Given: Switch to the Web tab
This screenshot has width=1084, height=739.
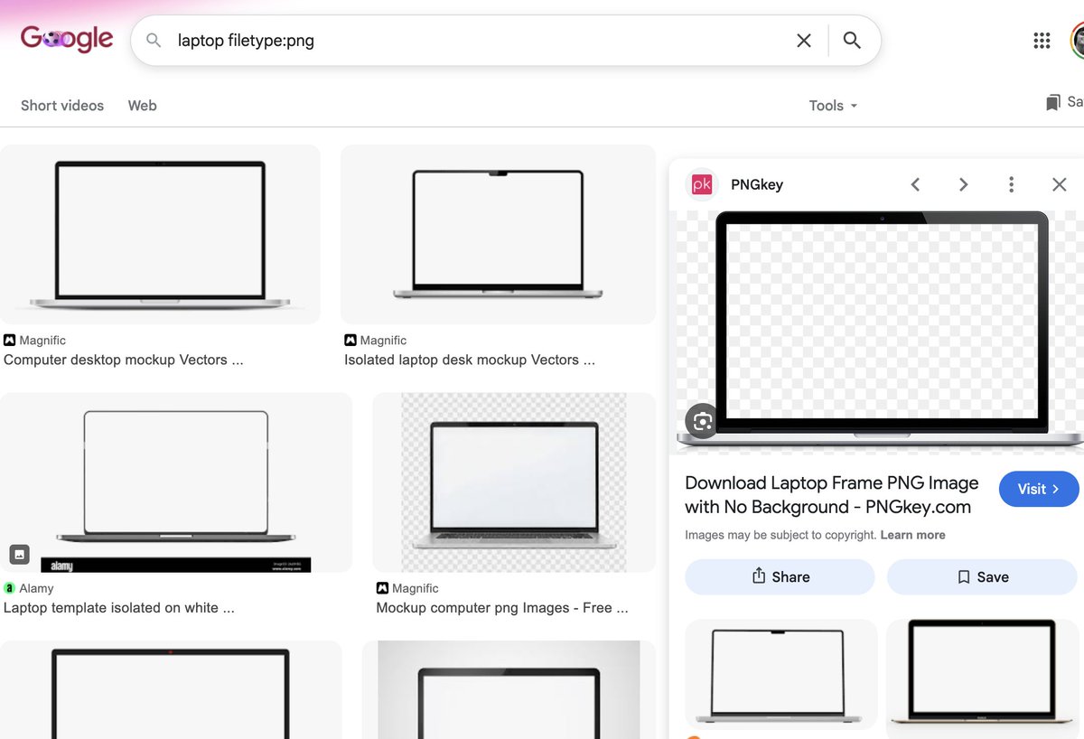Looking at the screenshot, I should 142,106.
